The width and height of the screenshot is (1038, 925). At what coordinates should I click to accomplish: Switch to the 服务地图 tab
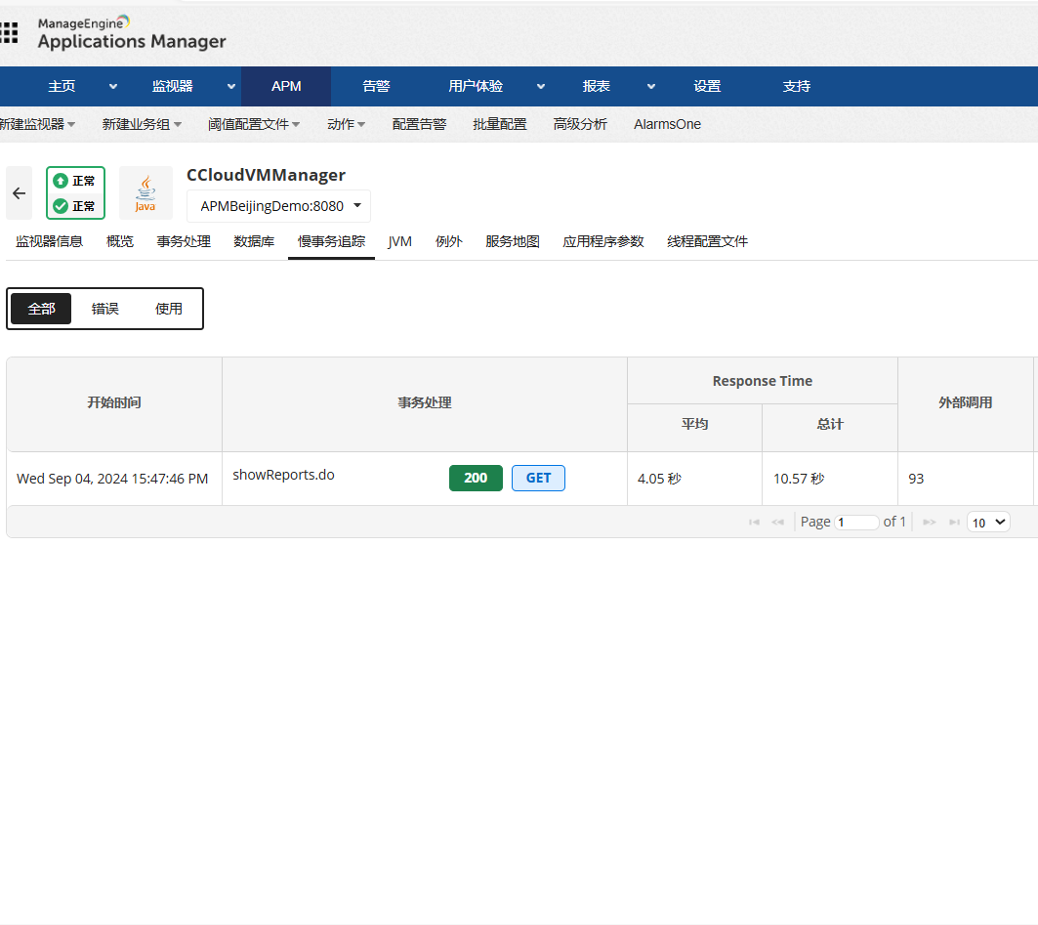(x=513, y=241)
